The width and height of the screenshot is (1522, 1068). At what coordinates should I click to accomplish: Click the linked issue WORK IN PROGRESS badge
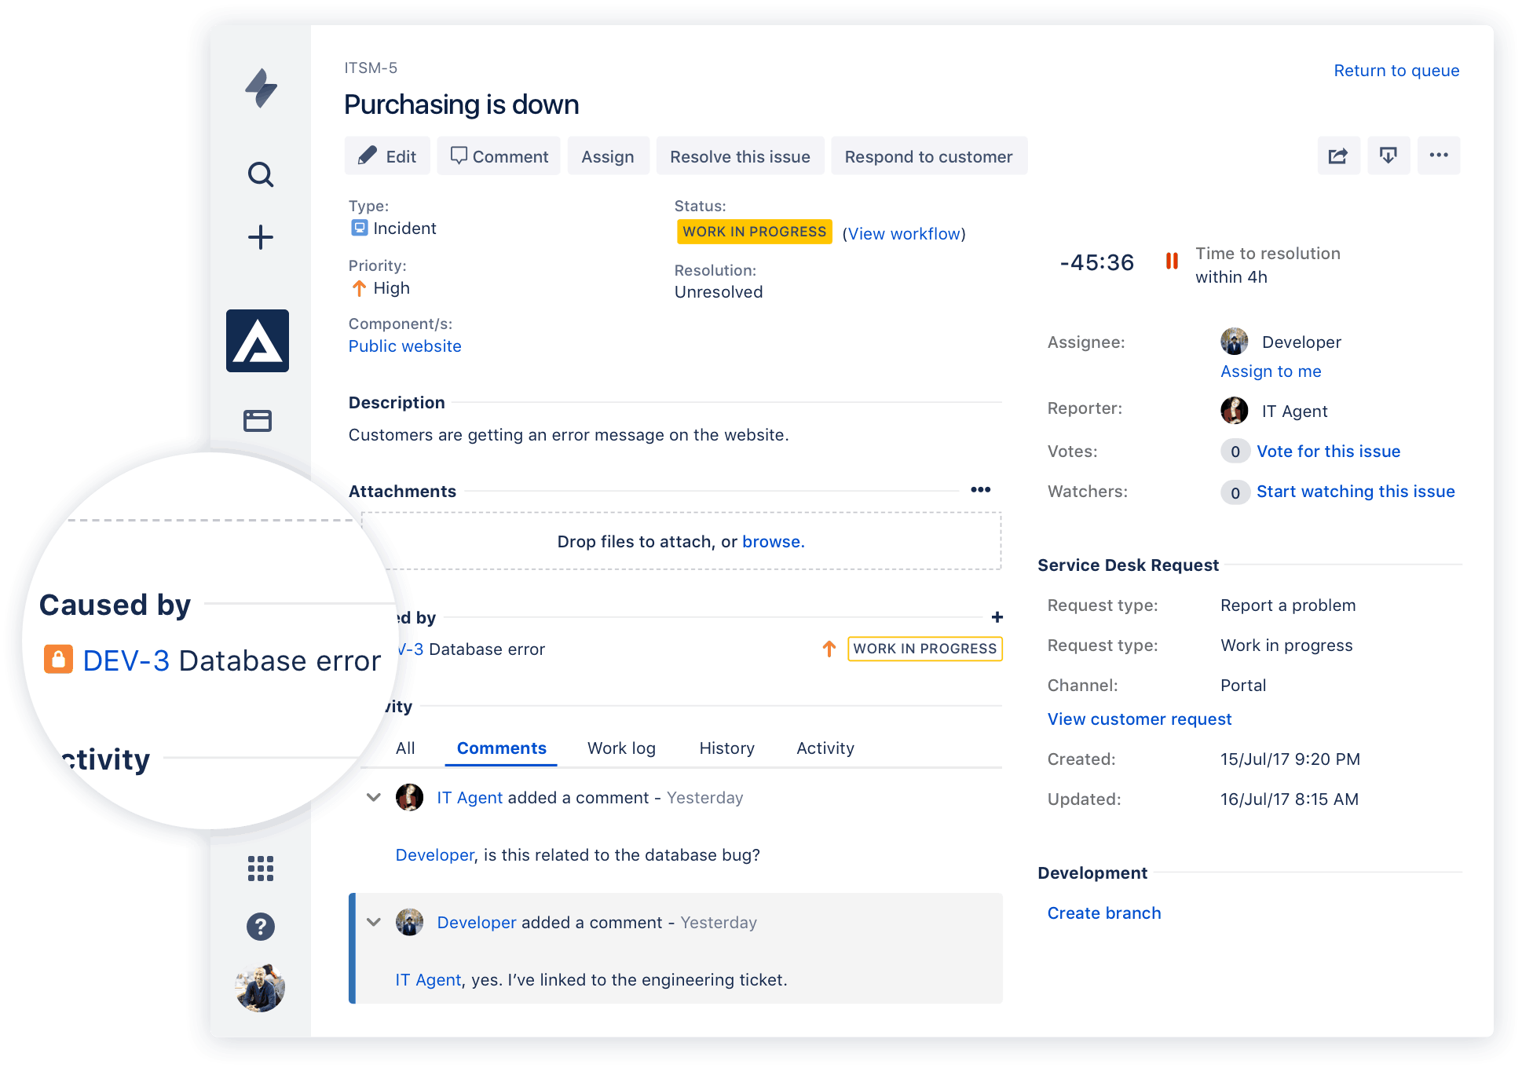pyautogui.click(x=925, y=649)
